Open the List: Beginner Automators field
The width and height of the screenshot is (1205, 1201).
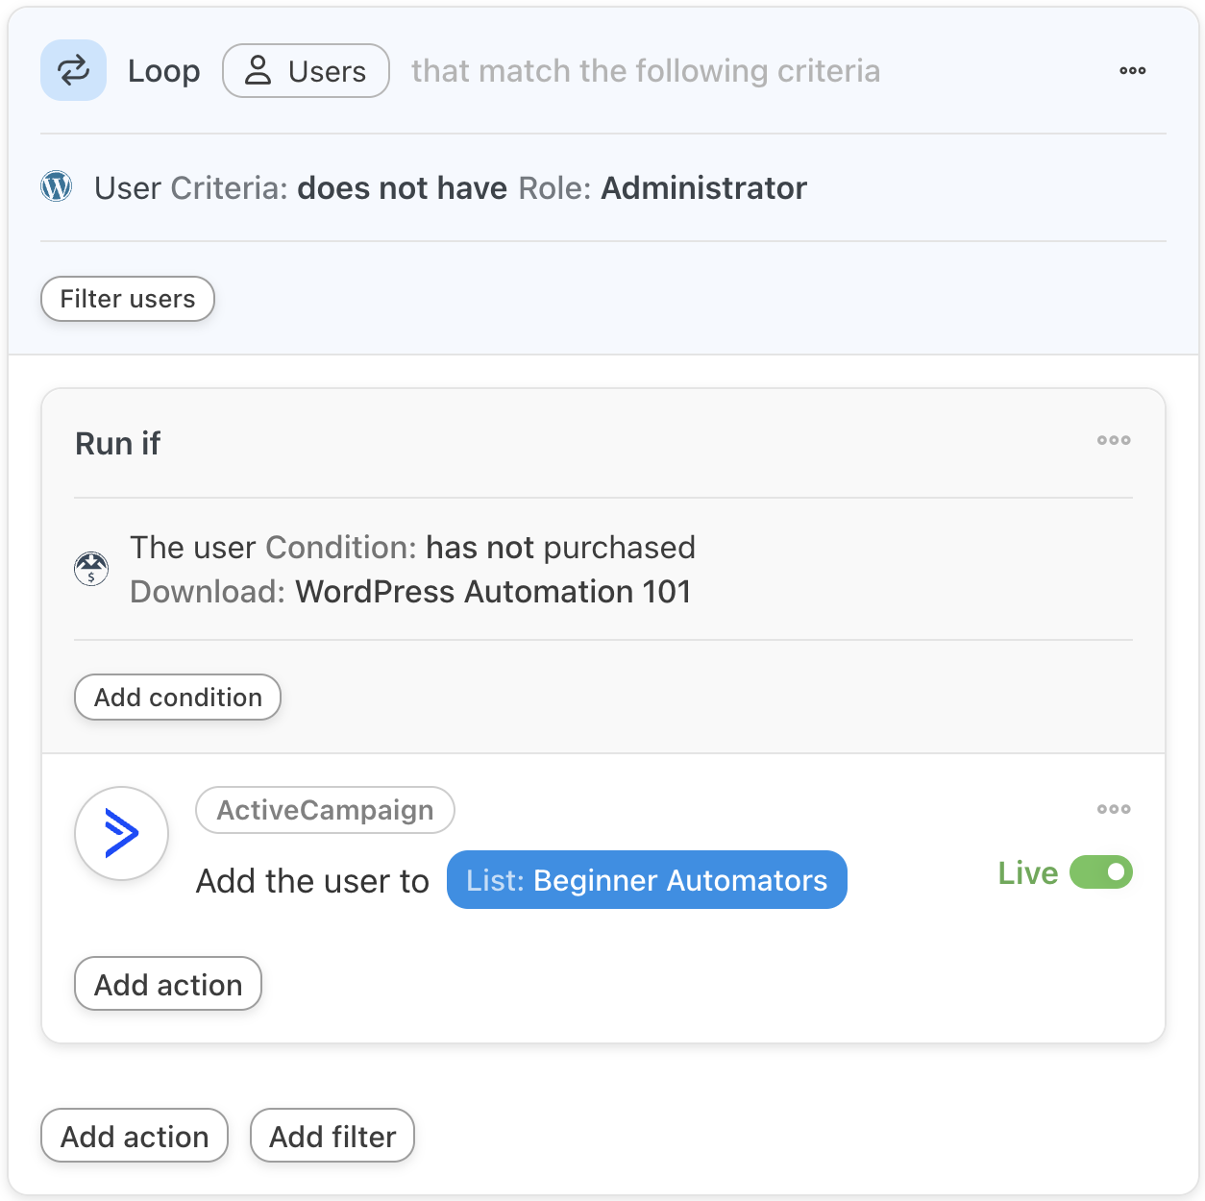(x=647, y=879)
